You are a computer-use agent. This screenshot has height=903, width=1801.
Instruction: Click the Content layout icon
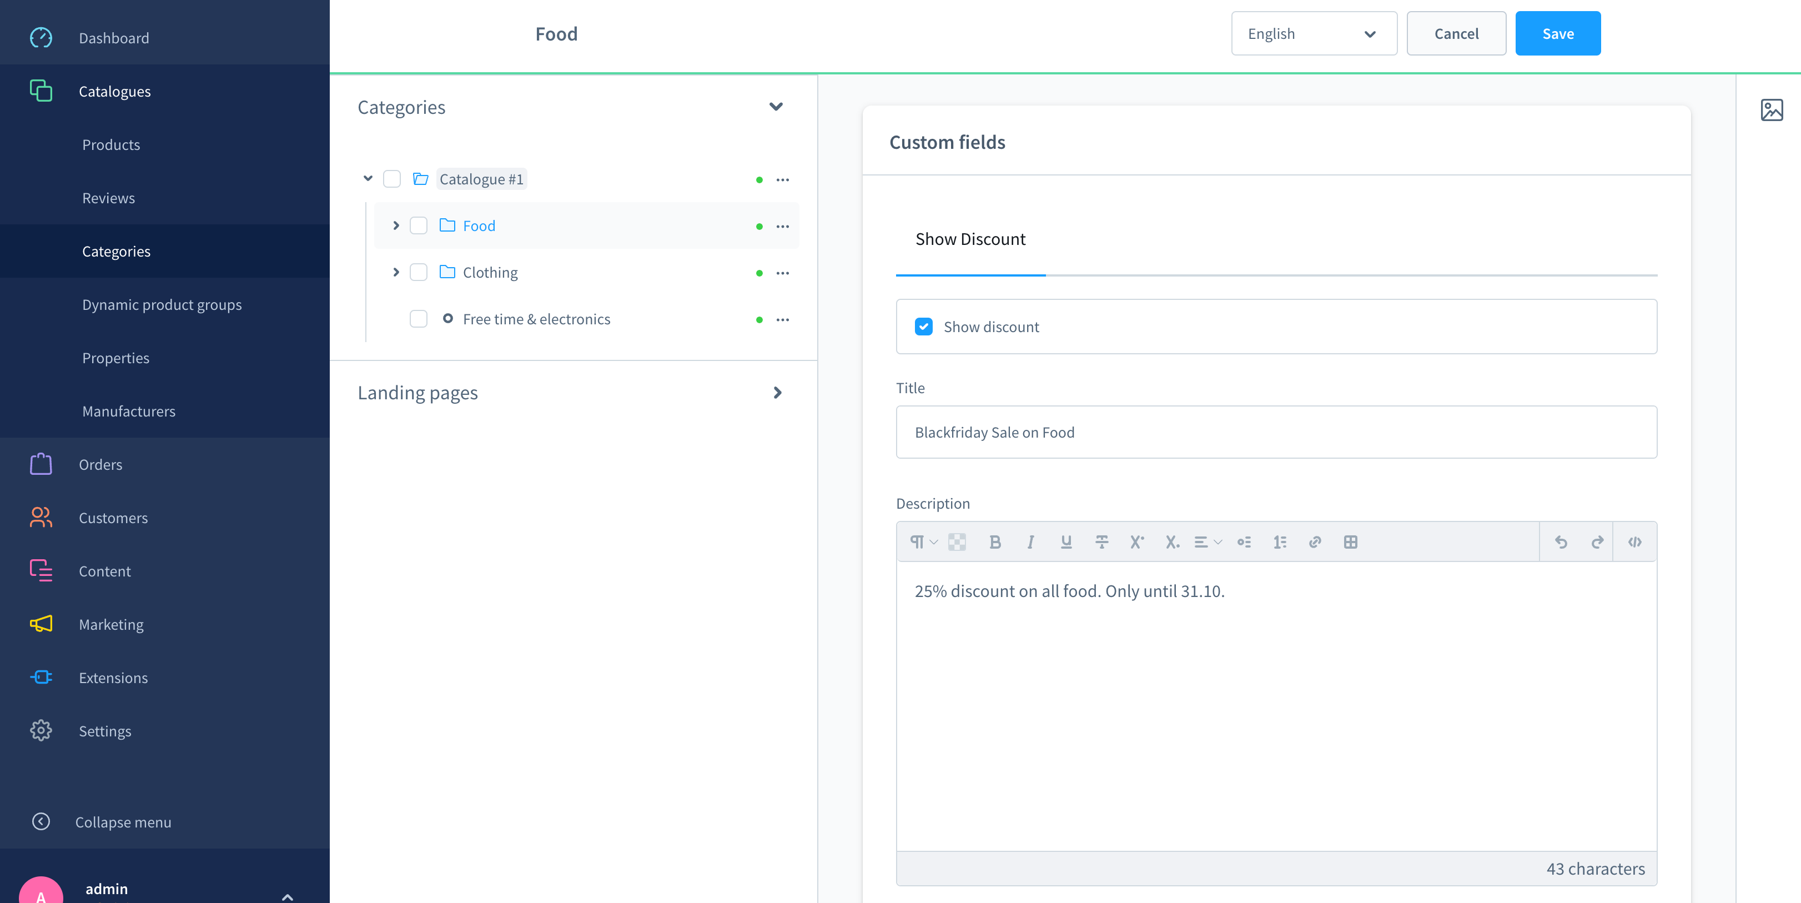point(41,571)
